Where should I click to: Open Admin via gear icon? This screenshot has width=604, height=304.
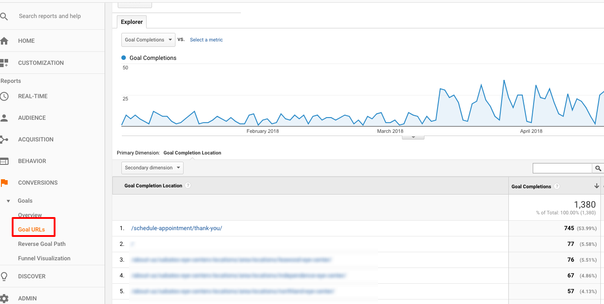coord(4,298)
